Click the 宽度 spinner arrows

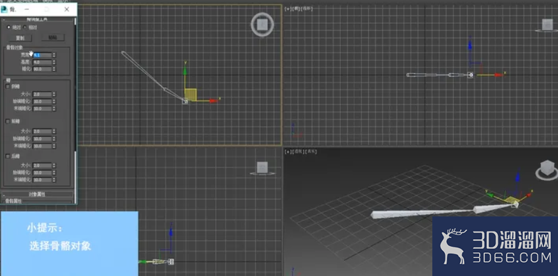pos(54,55)
